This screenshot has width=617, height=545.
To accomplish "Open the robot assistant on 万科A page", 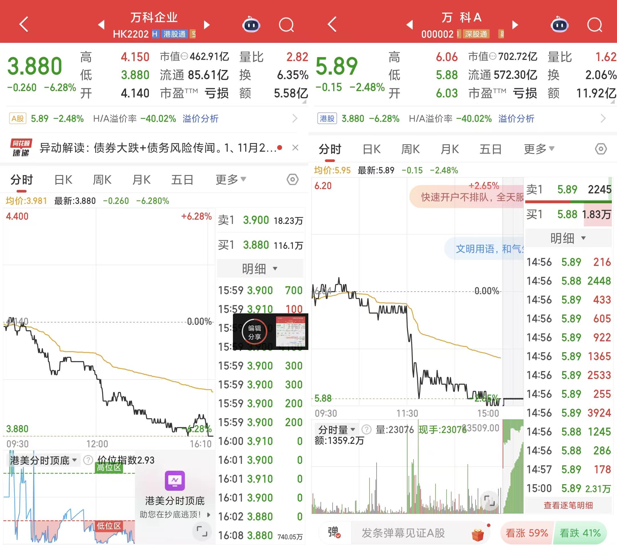I will point(559,25).
